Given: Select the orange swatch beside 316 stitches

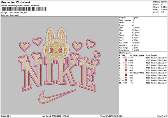Looking at the screenshot, I should click(x=126, y=68).
